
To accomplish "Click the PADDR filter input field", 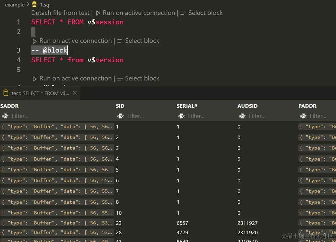I will (322, 116).
